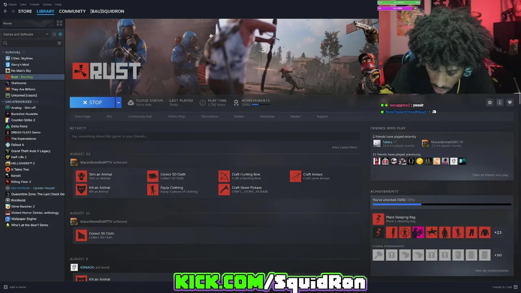This screenshot has height=293, width=521.
Task: Click the Collect 30 Cloth achievement icon
Action: pos(81,235)
